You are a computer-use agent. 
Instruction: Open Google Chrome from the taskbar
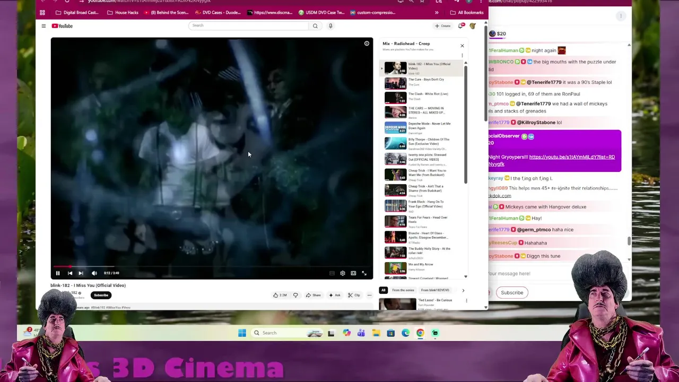click(x=420, y=333)
